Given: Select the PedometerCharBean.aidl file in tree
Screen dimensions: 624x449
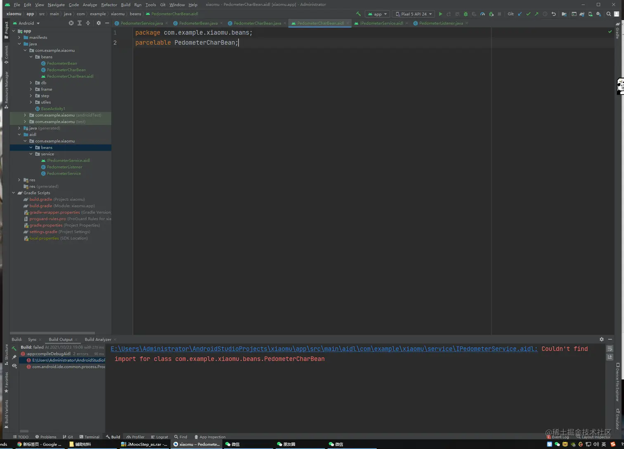Looking at the screenshot, I should 67,76.
